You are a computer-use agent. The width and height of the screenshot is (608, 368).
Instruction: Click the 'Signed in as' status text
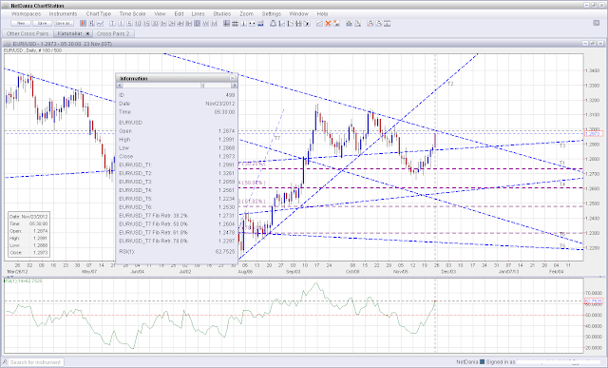501,361
